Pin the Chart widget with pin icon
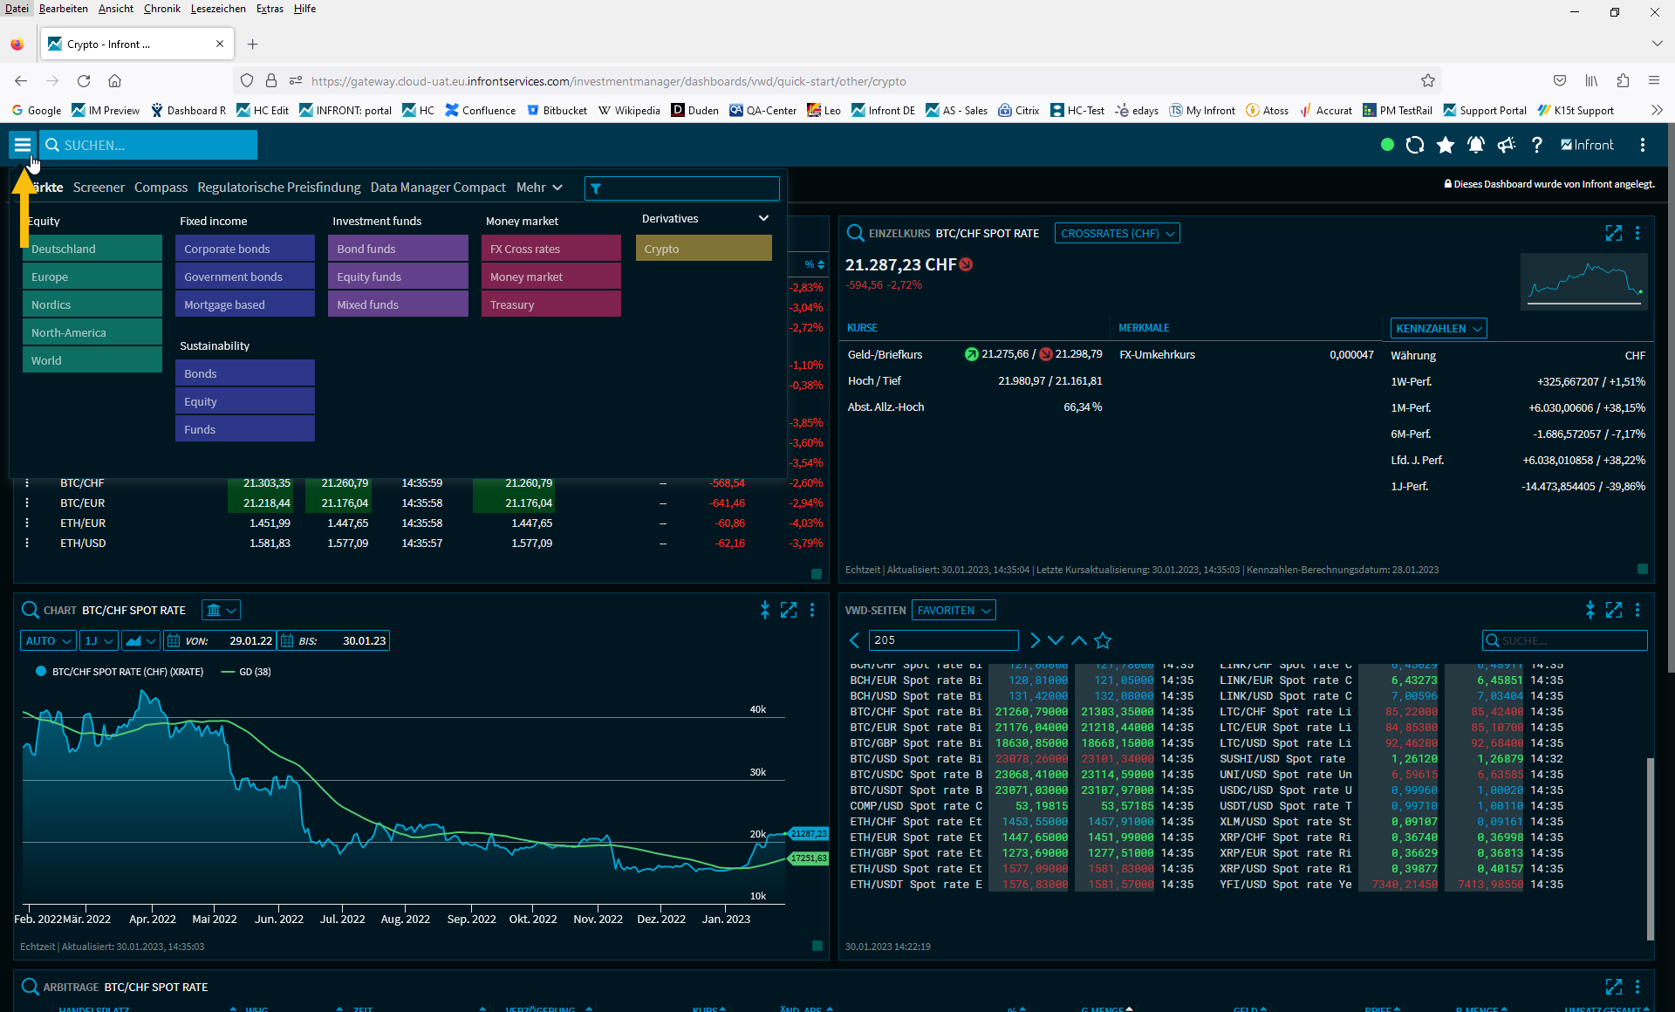The image size is (1675, 1012). coord(764,610)
